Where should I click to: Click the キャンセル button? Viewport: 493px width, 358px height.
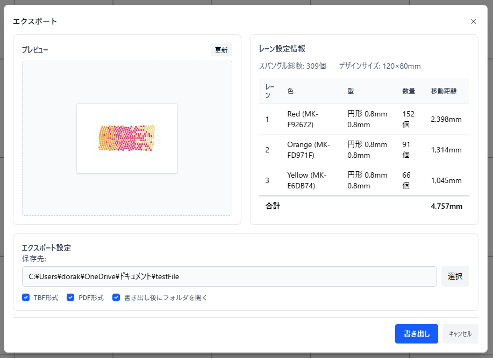click(x=460, y=334)
